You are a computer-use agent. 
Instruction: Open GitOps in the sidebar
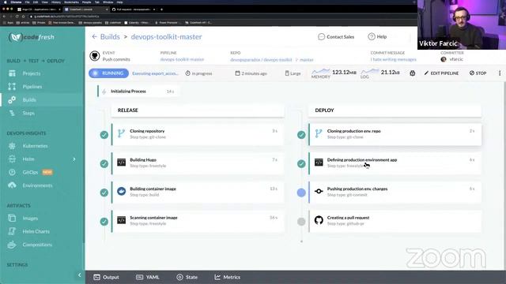click(x=30, y=172)
